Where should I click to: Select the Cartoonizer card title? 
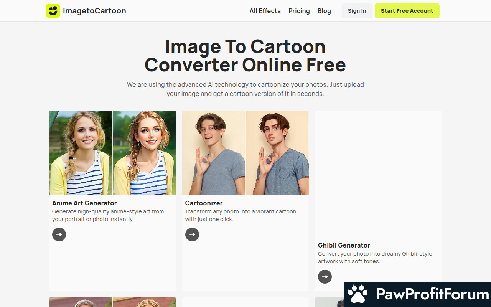coord(204,203)
